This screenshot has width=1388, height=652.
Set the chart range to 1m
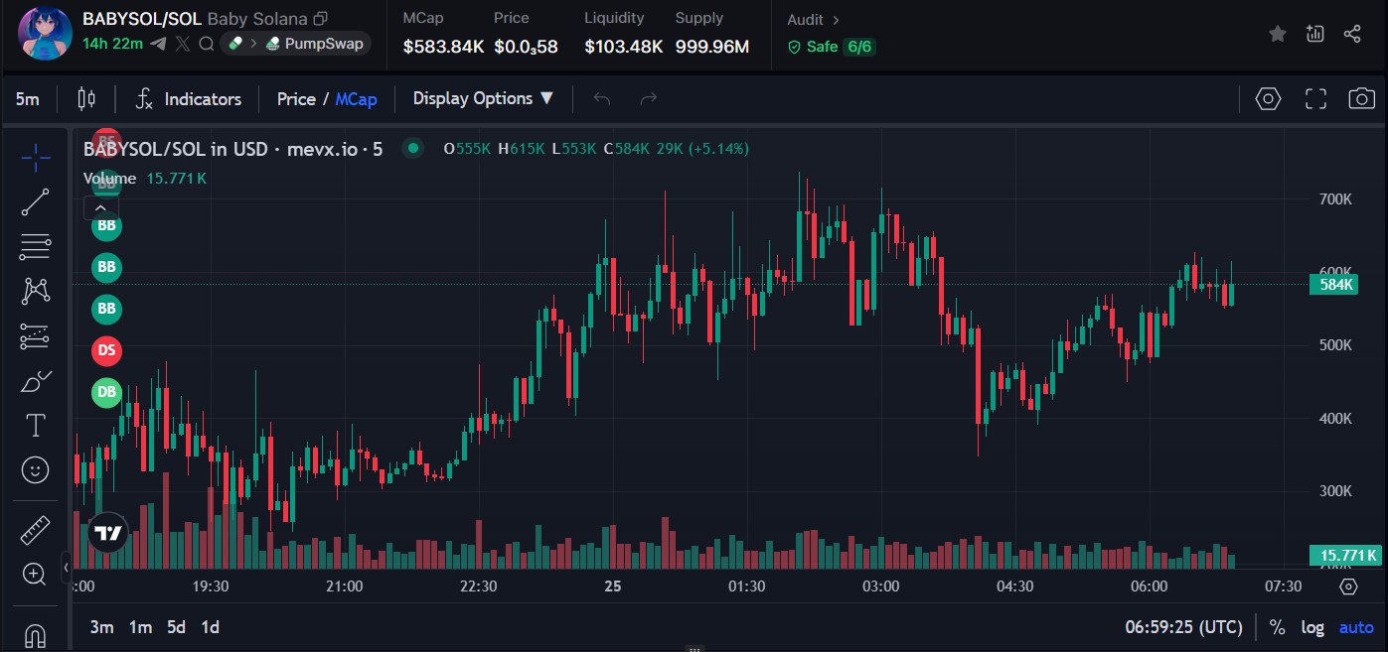point(140,627)
